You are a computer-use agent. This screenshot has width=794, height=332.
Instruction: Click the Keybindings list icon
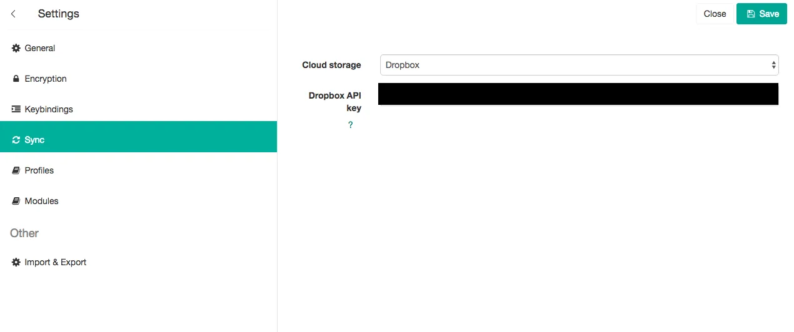tap(16, 109)
